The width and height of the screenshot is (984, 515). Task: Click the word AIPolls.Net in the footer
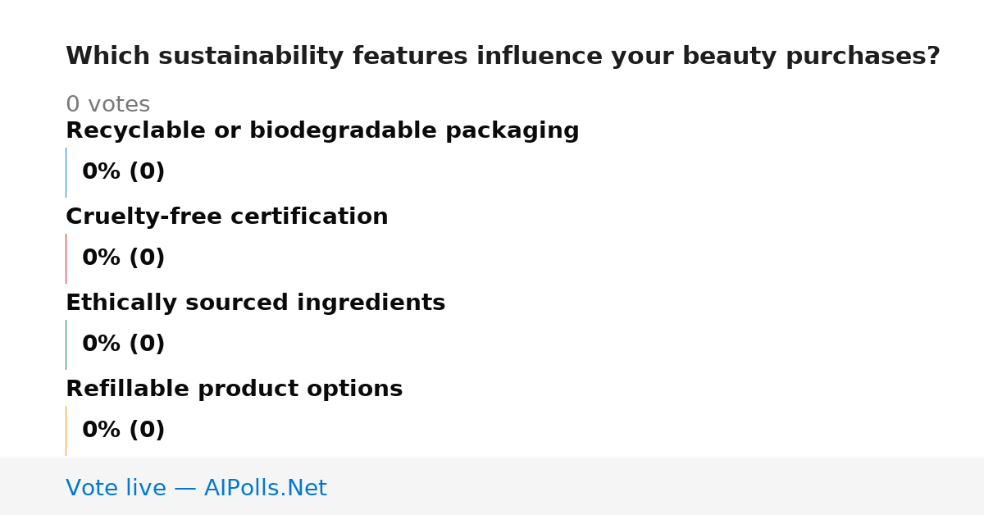[x=265, y=489]
